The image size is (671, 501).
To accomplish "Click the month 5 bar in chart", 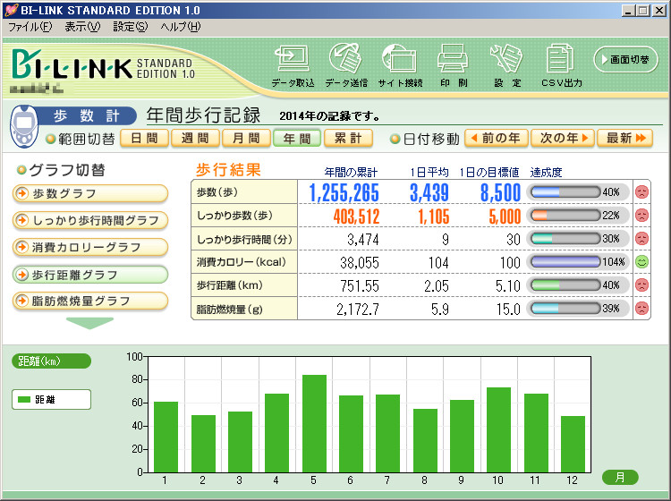I will point(314,423).
